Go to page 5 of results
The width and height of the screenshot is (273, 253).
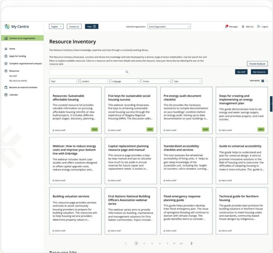pyautogui.click(x=167, y=244)
